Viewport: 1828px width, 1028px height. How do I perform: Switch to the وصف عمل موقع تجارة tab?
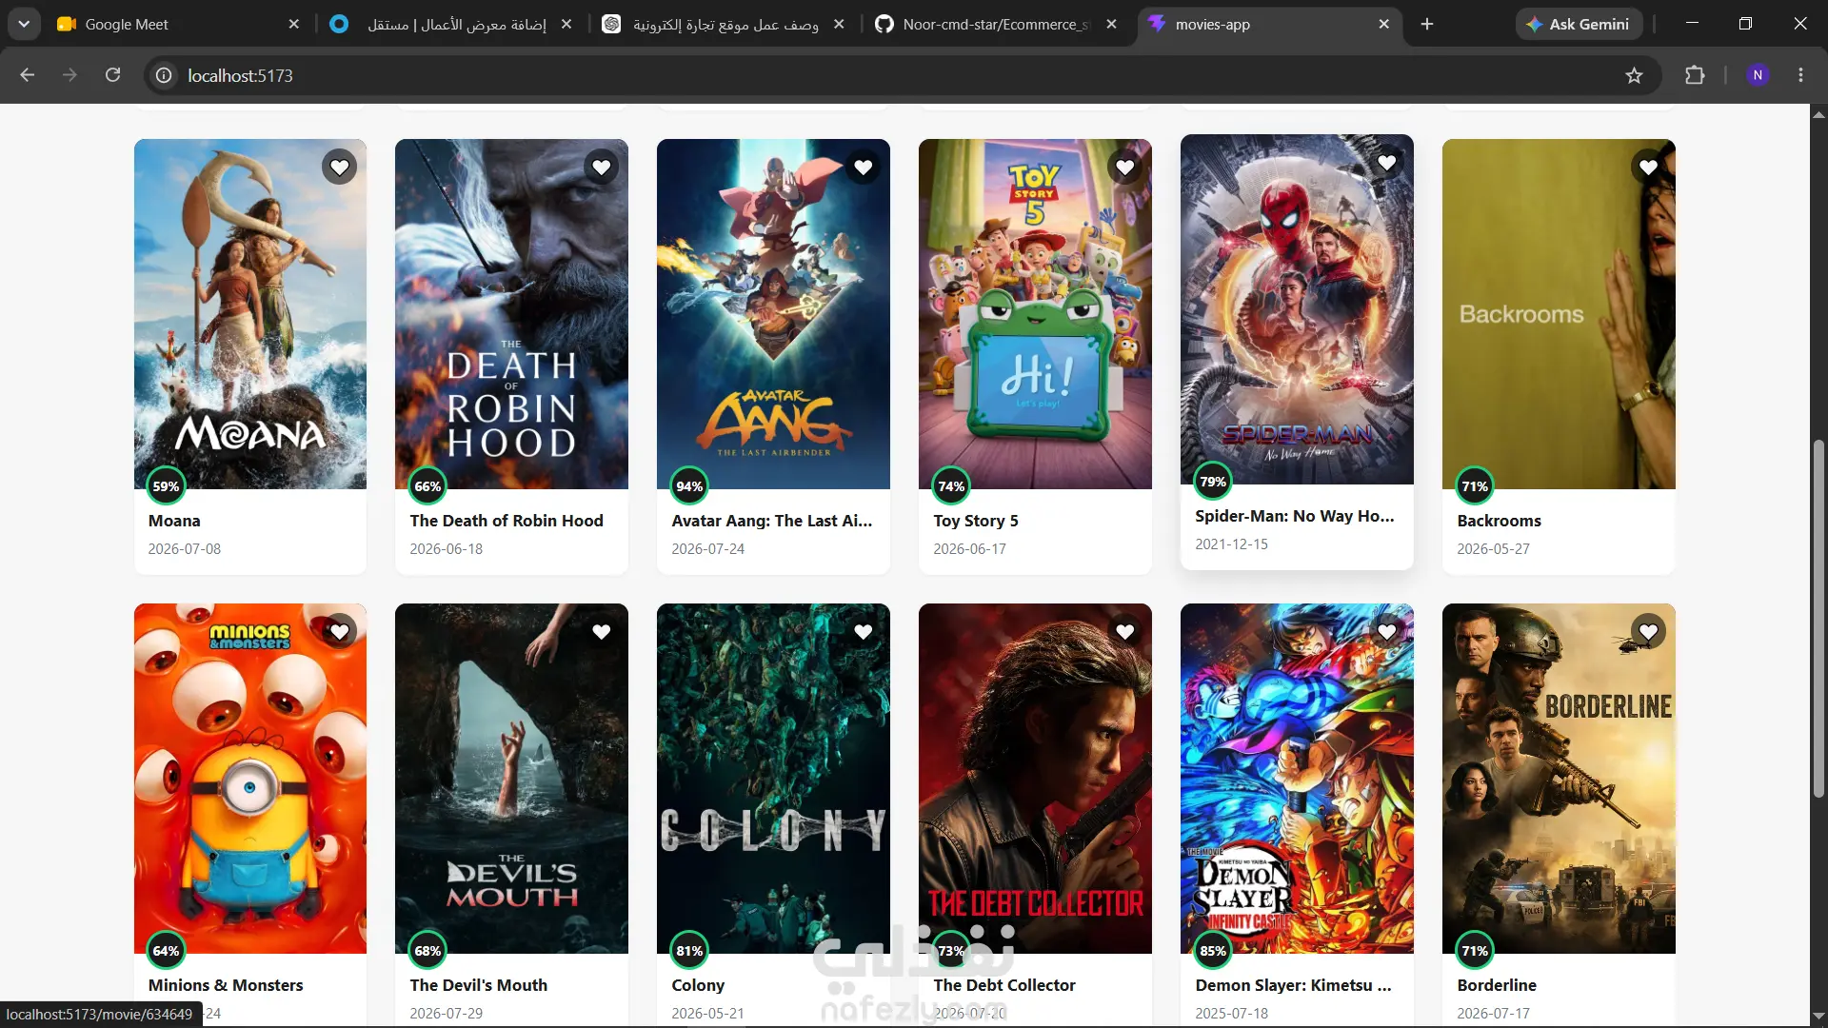pos(725,24)
